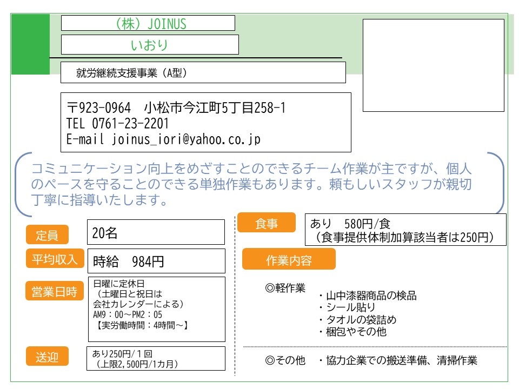Click the (株) JOINUS company name box

click(148, 23)
